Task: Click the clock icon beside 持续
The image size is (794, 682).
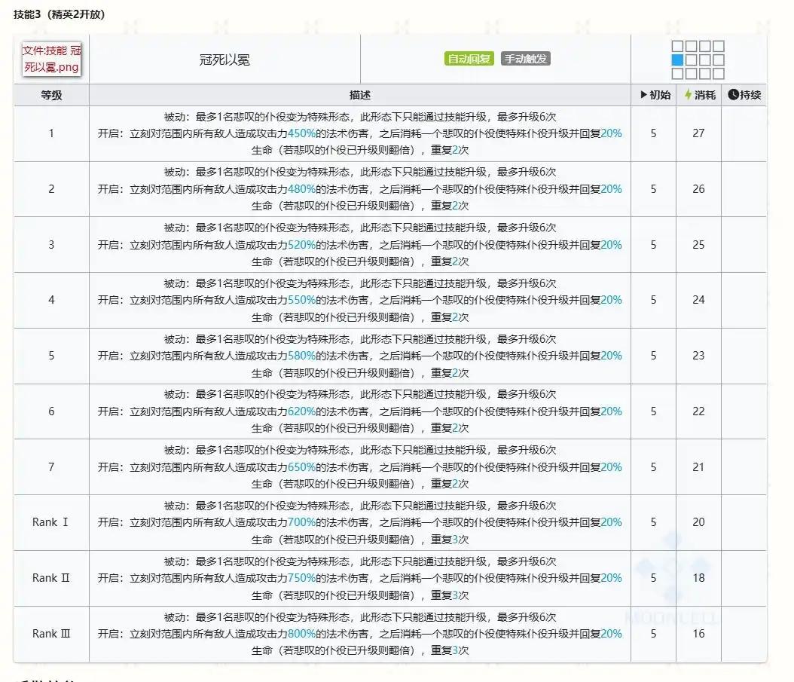Action: (733, 95)
